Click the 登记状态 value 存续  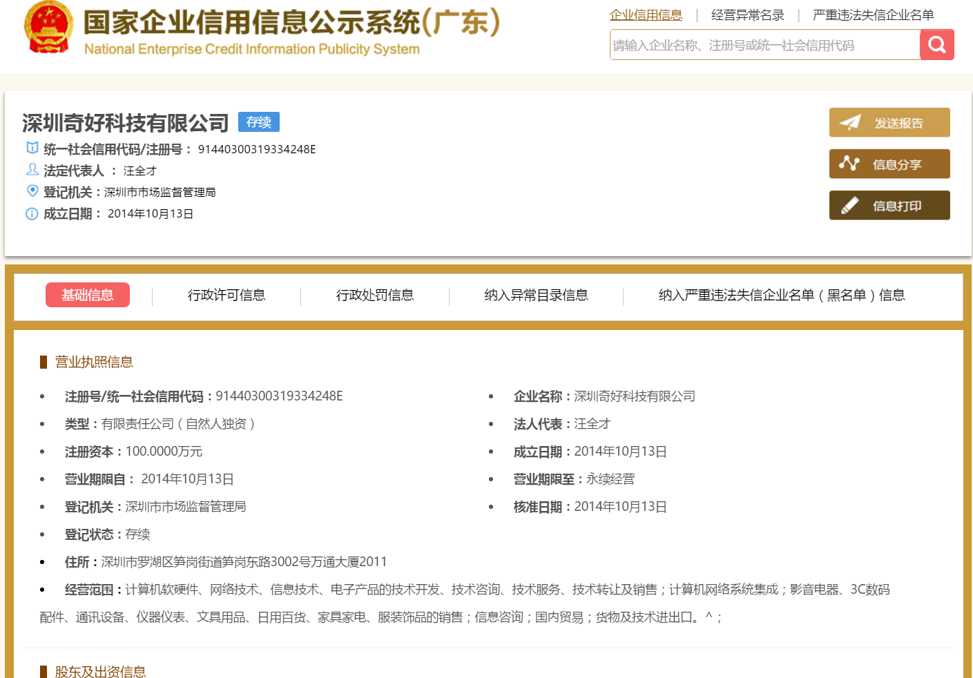[137, 534]
